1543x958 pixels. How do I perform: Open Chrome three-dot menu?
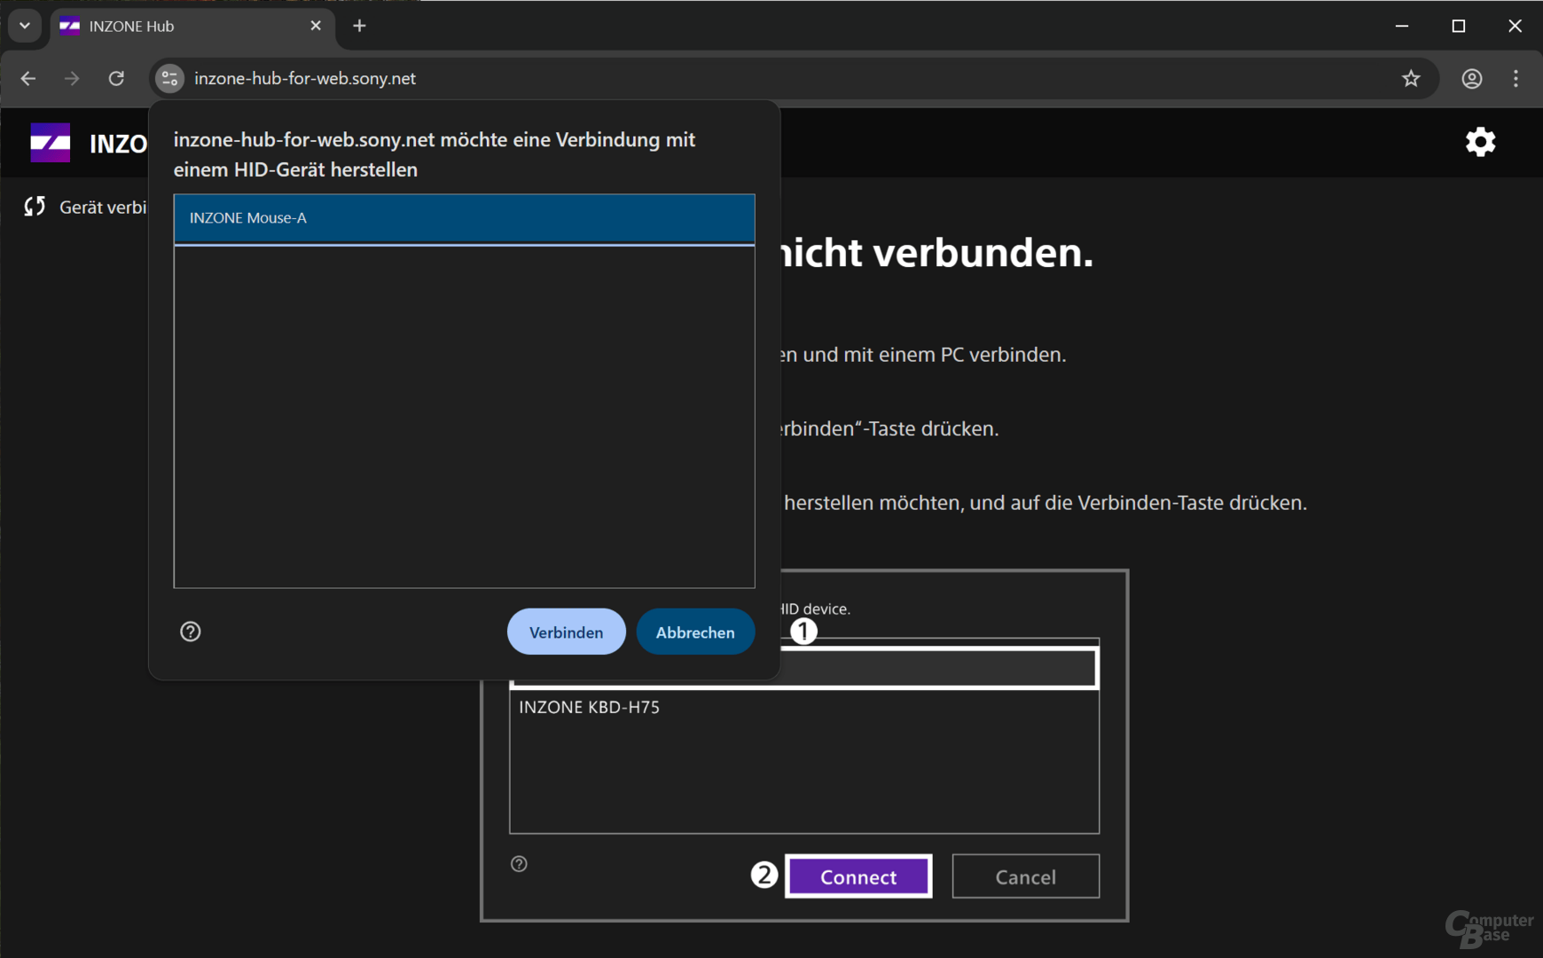(x=1516, y=79)
